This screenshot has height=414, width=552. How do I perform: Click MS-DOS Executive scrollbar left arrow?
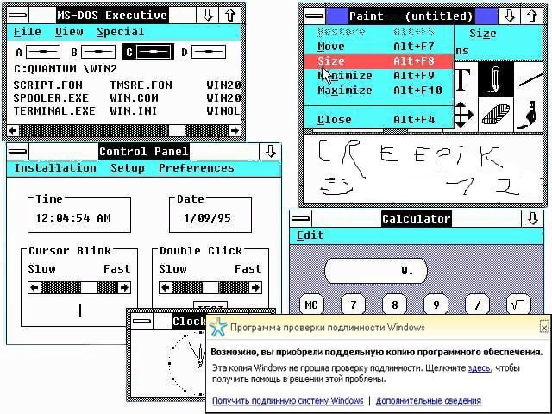click(x=13, y=131)
